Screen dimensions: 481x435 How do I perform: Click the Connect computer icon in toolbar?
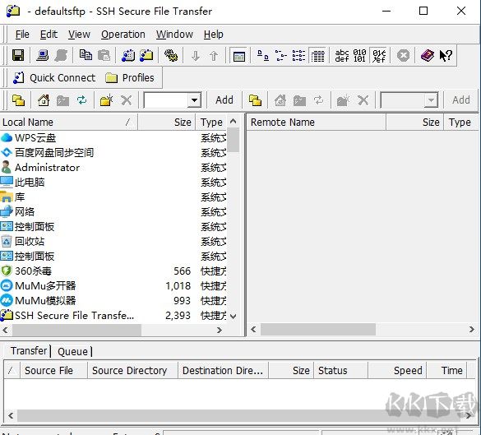point(42,56)
